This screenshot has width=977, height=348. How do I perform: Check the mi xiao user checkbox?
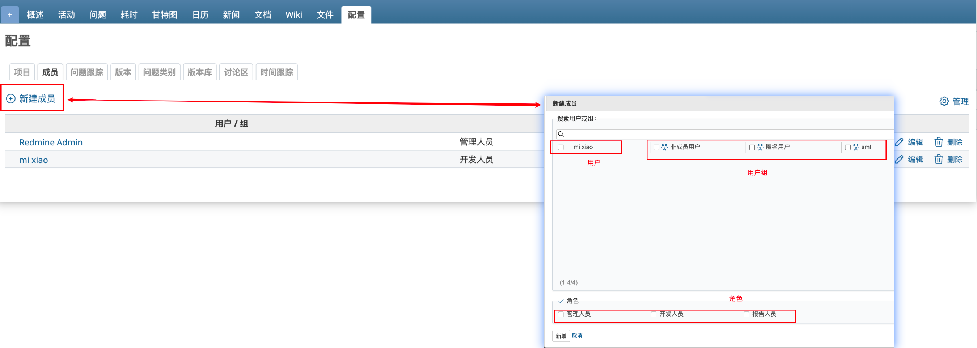[561, 147]
